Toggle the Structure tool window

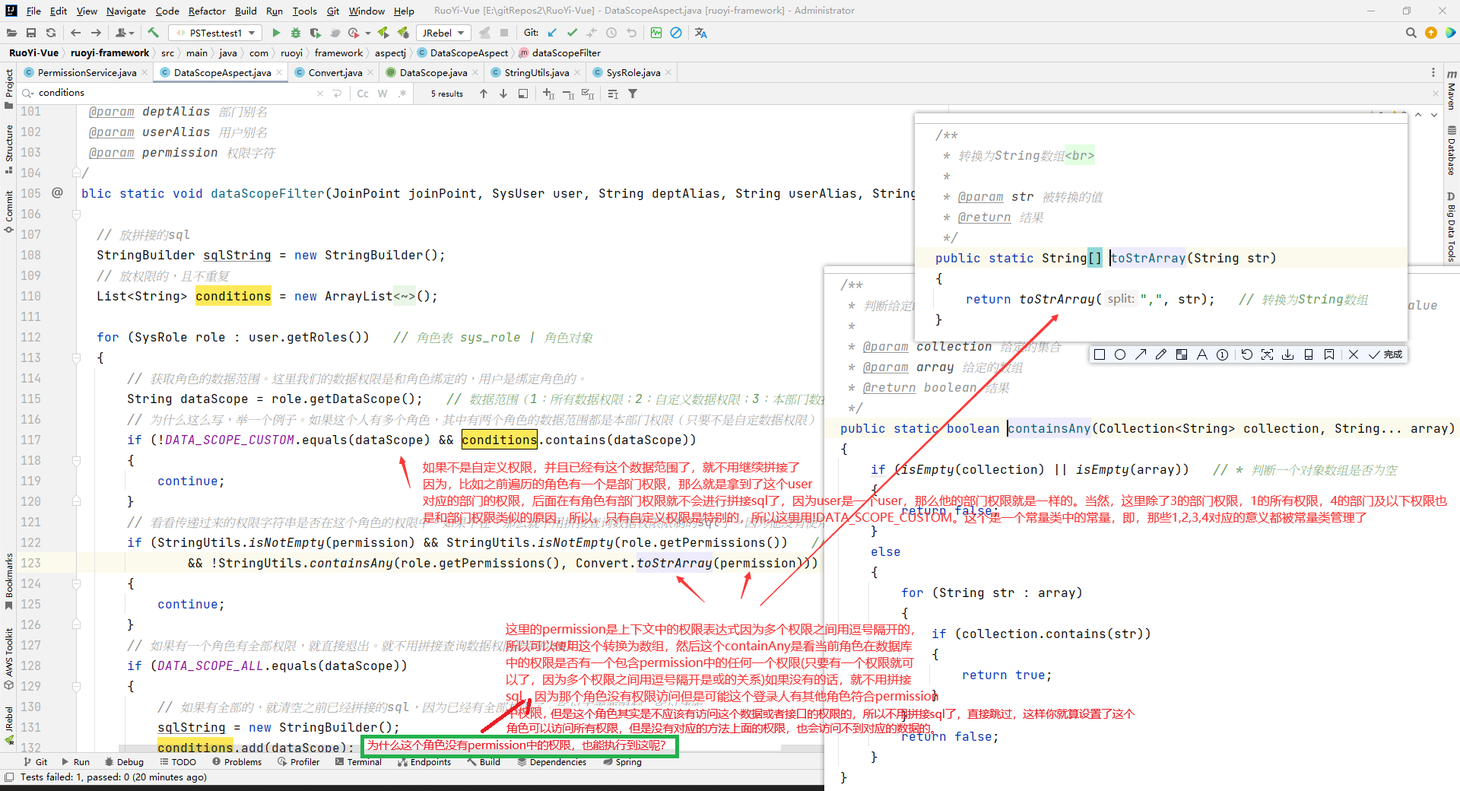click(x=8, y=148)
